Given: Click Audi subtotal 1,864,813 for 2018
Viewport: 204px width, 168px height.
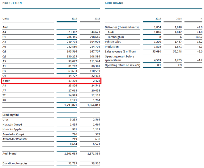Looking at the screenshot, I should [x=94, y=105].
